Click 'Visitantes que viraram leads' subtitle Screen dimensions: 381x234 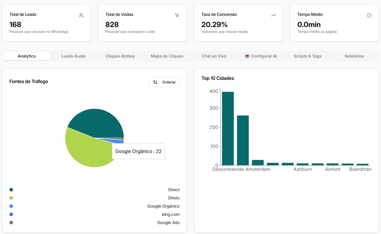click(224, 32)
